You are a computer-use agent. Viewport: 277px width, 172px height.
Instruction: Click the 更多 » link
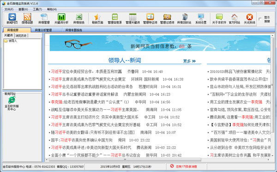click(189, 61)
